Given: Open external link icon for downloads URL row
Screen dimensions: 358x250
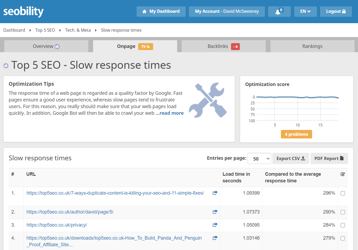Looking at the screenshot, I should coord(215,238).
